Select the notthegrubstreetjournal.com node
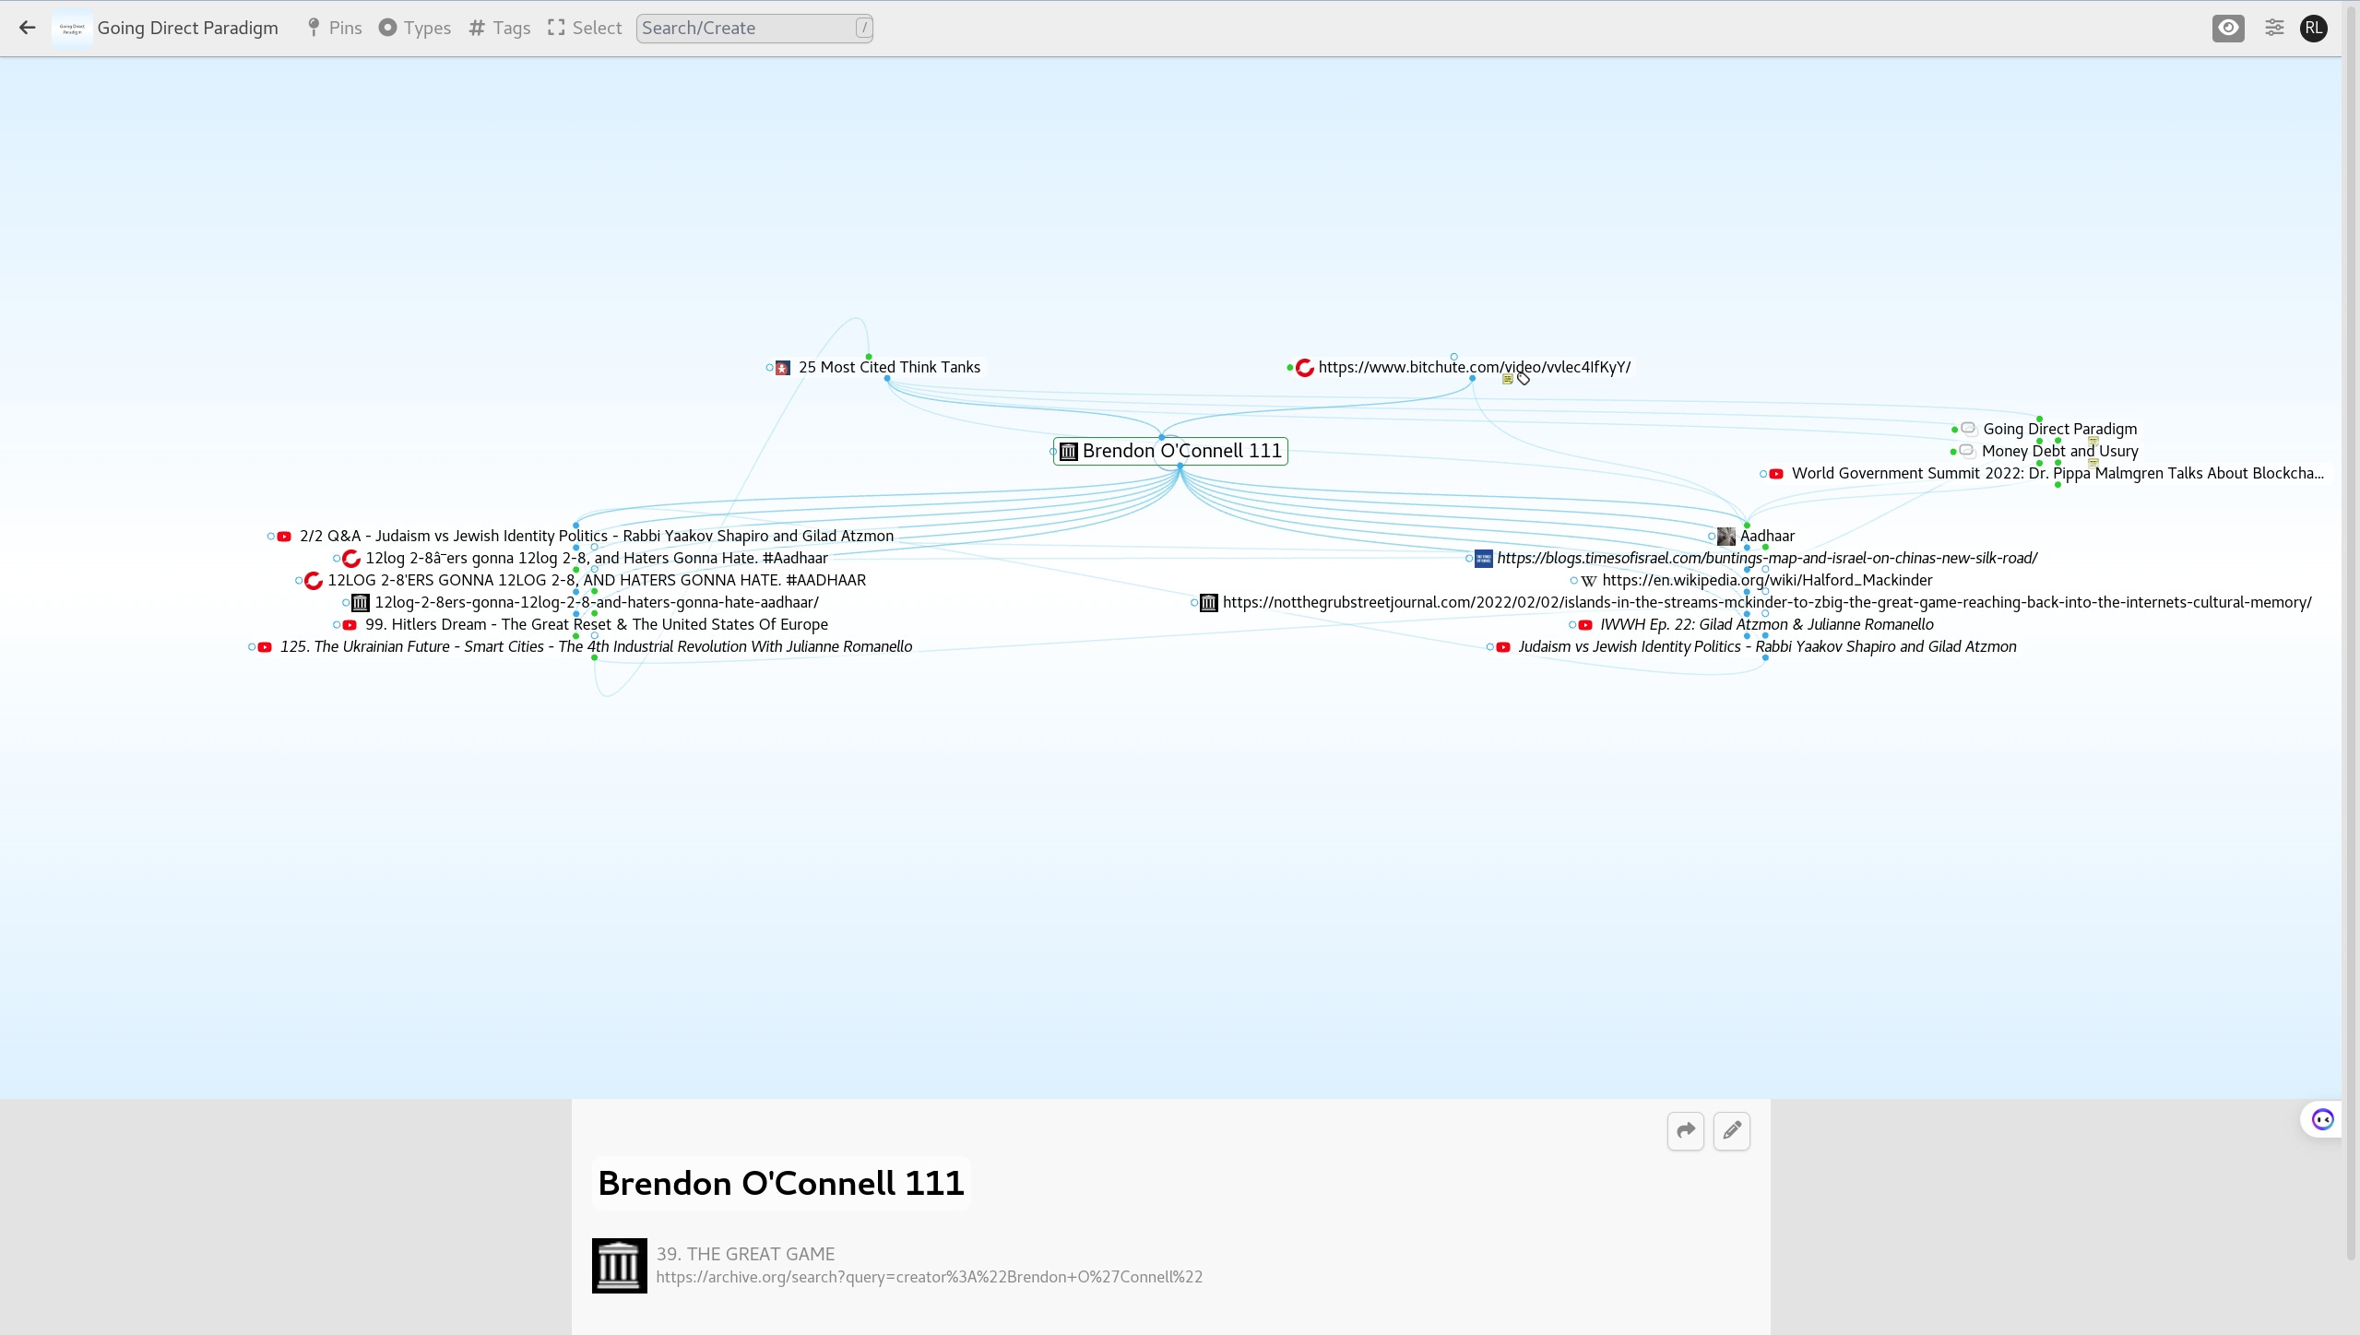2360x1335 pixels. pyautogui.click(x=1767, y=602)
